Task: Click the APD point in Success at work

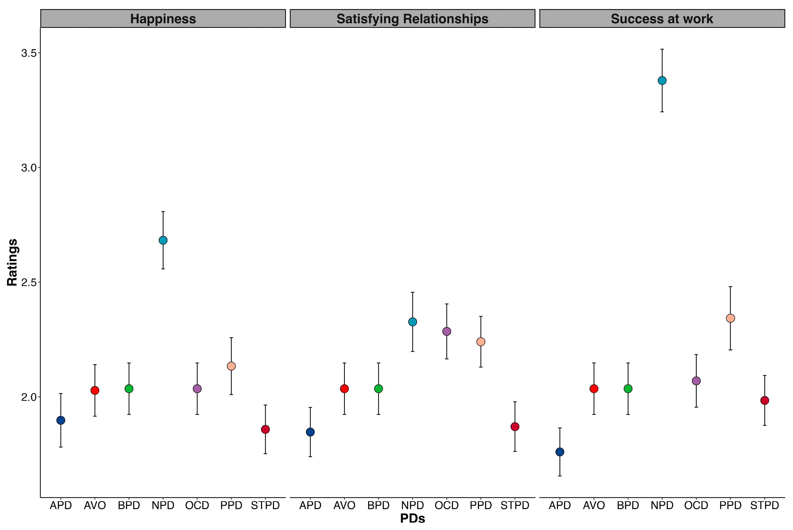Action: [560, 452]
